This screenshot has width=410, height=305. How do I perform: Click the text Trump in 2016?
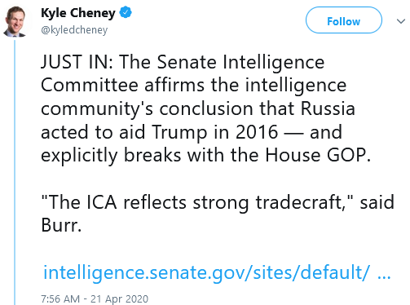click(215, 132)
